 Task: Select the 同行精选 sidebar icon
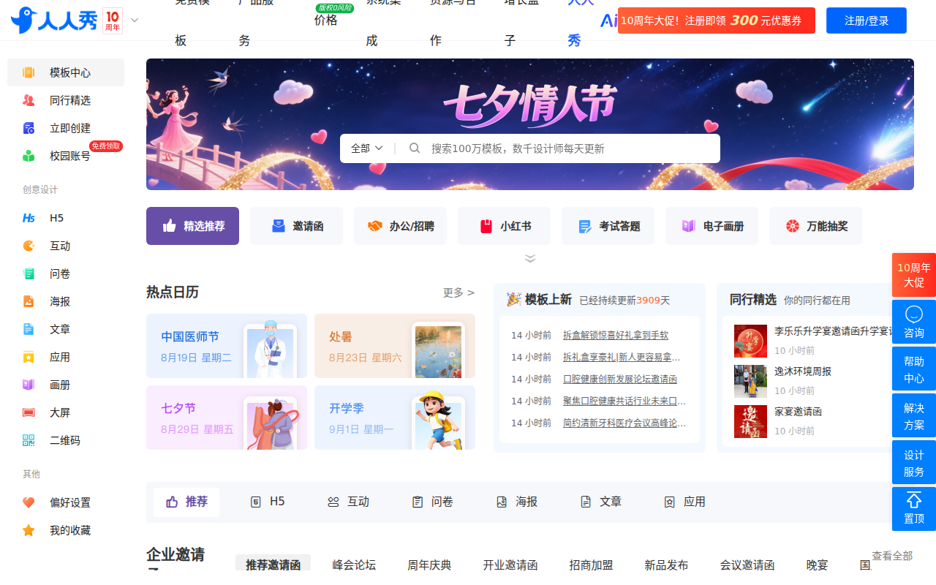[x=29, y=100]
